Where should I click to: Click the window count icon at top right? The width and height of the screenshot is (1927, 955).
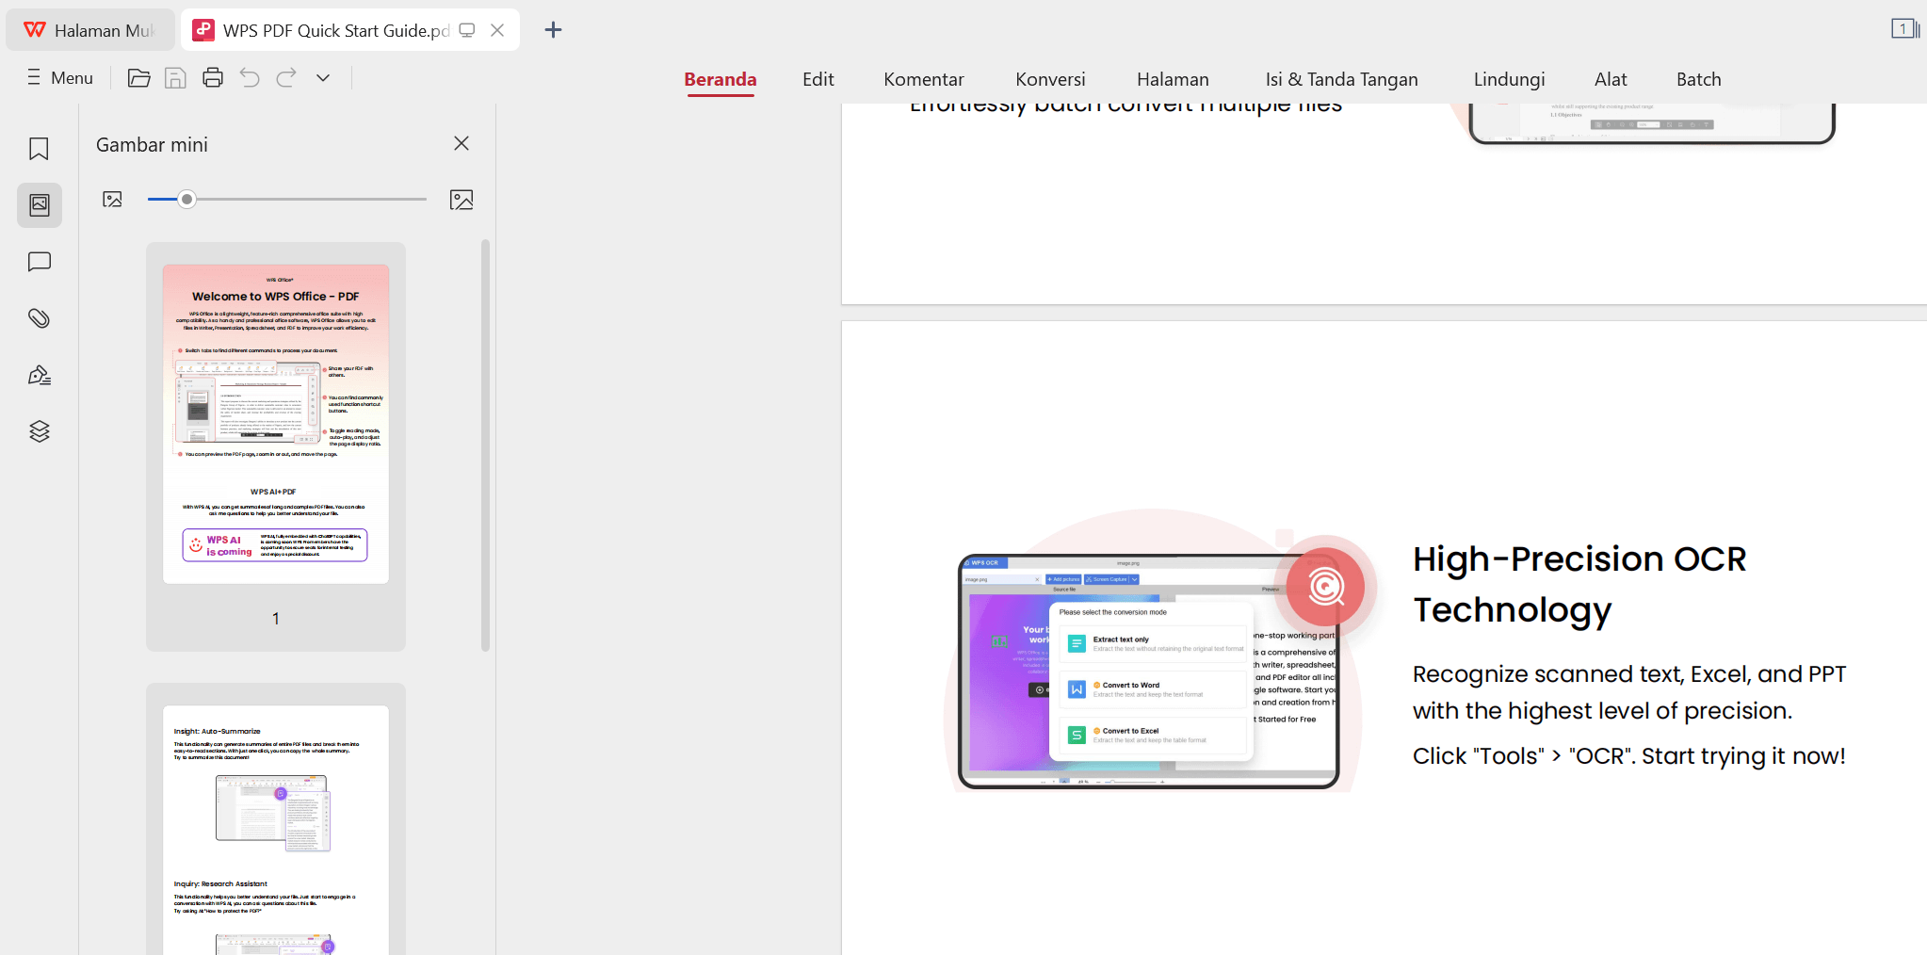click(x=1904, y=29)
